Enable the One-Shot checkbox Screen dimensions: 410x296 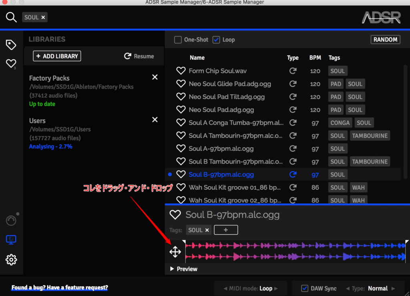(x=178, y=40)
